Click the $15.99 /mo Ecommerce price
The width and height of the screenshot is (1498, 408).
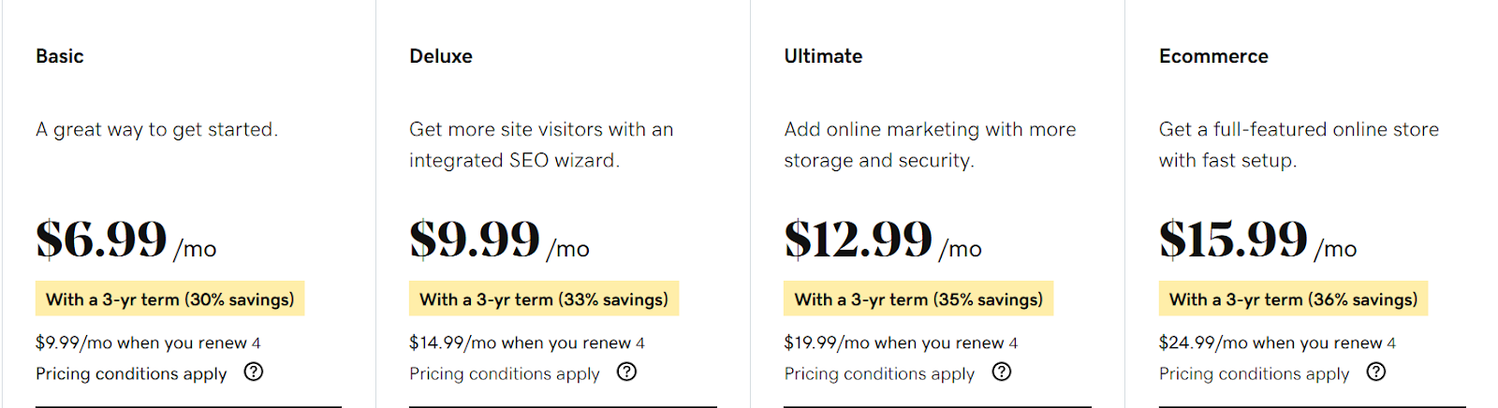point(1258,240)
